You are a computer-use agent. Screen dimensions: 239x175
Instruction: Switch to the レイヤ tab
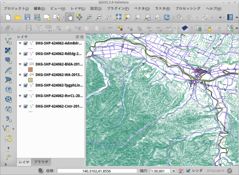pyautogui.click(x=24, y=162)
